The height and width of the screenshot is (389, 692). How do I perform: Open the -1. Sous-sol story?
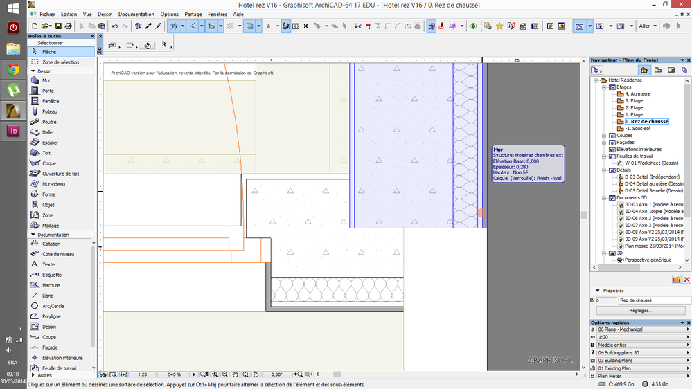637,129
